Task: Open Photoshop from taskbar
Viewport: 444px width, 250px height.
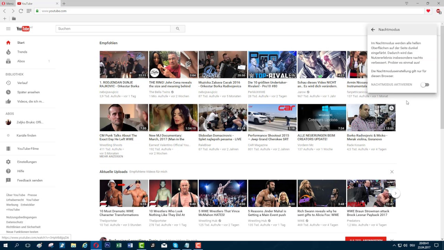Action: click(x=108, y=245)
